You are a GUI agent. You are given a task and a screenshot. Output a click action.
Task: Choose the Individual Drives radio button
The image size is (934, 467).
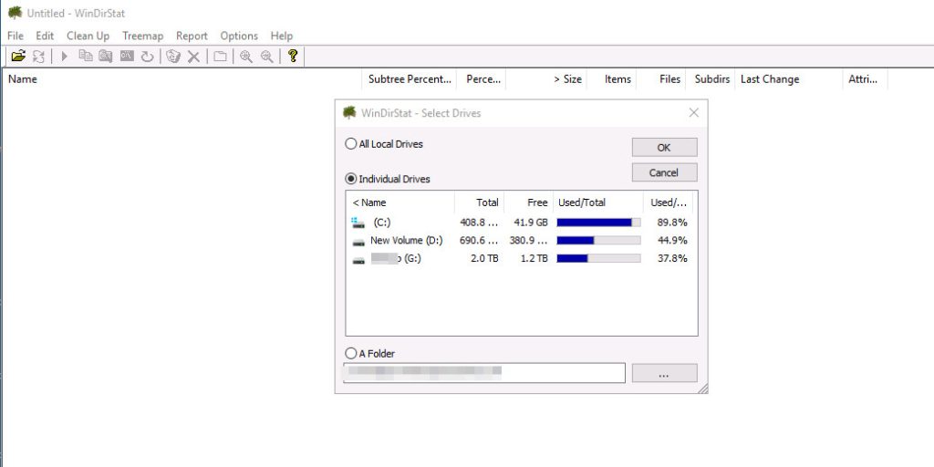(x=351, y=179)
